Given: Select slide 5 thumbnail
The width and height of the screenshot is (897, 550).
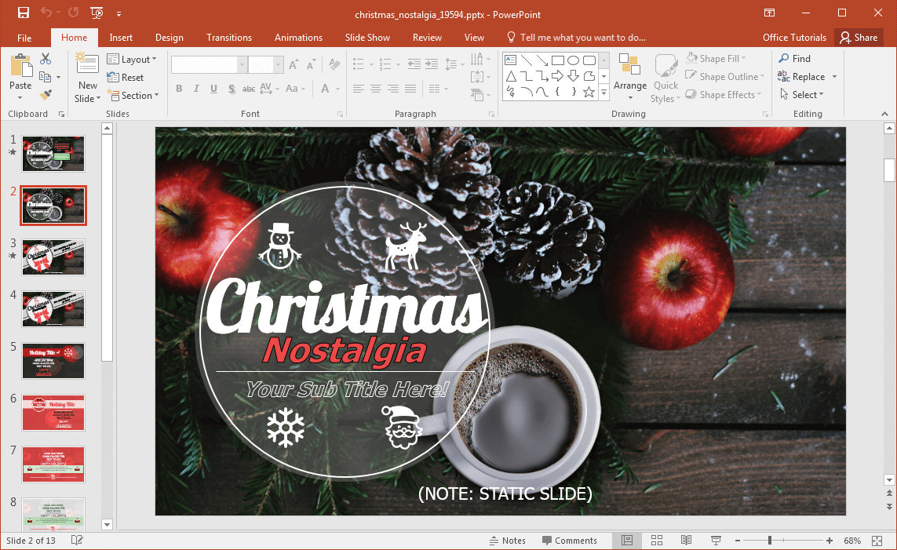Looking at the screenshot, I should (x=53, y=361).
